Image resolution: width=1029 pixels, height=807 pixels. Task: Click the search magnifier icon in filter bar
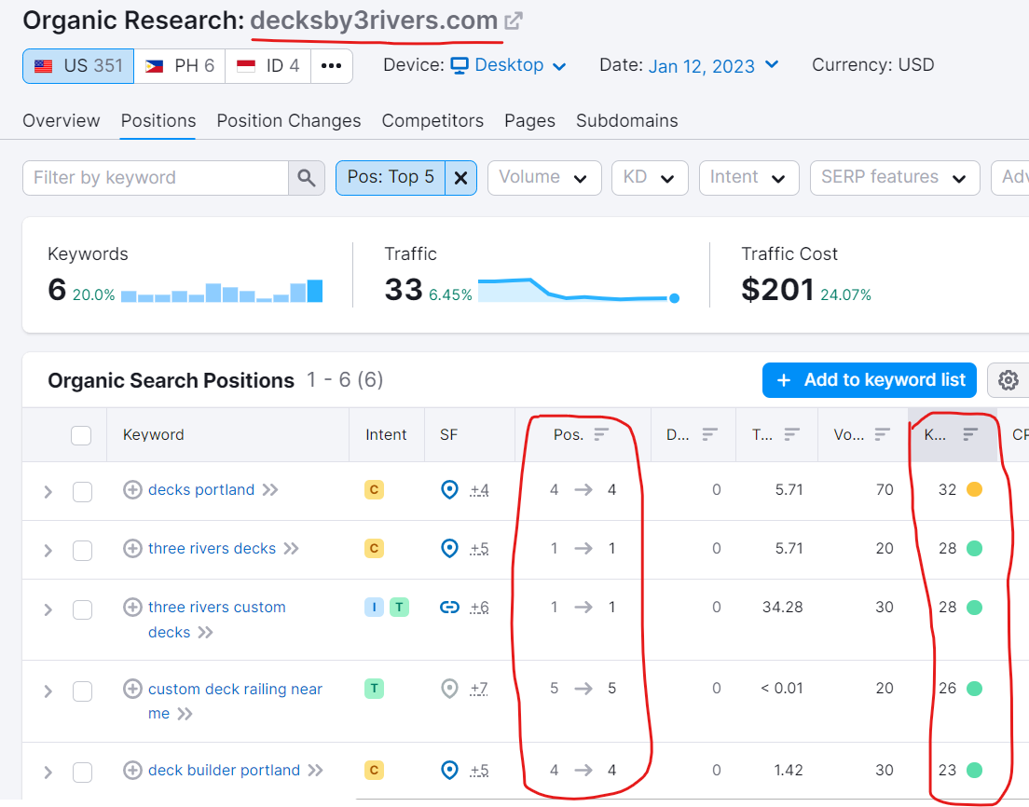[x=307, y=177]
